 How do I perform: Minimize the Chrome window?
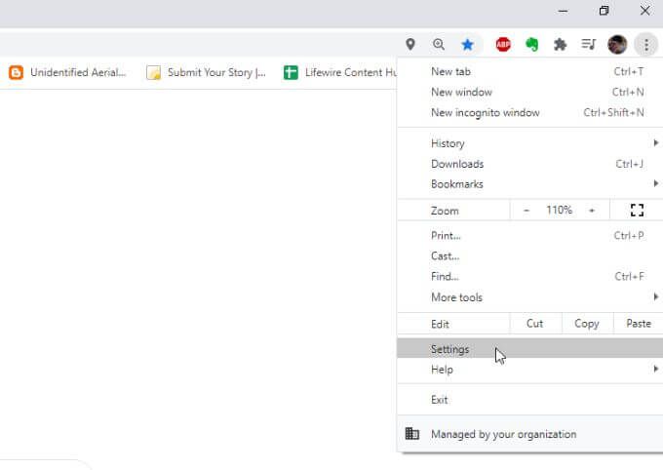pos(563,11)
